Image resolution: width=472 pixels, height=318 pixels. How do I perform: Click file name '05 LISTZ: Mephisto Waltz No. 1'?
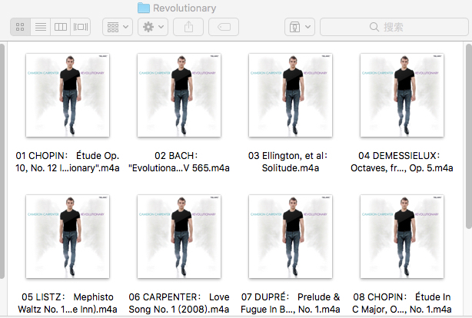pos(68,303)
